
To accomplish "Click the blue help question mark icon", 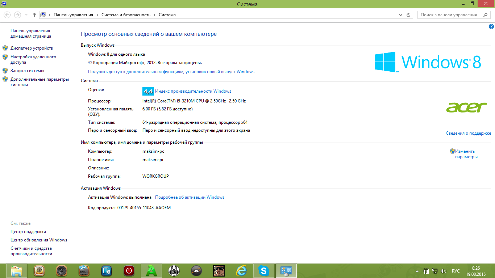I will coord(491,26).
